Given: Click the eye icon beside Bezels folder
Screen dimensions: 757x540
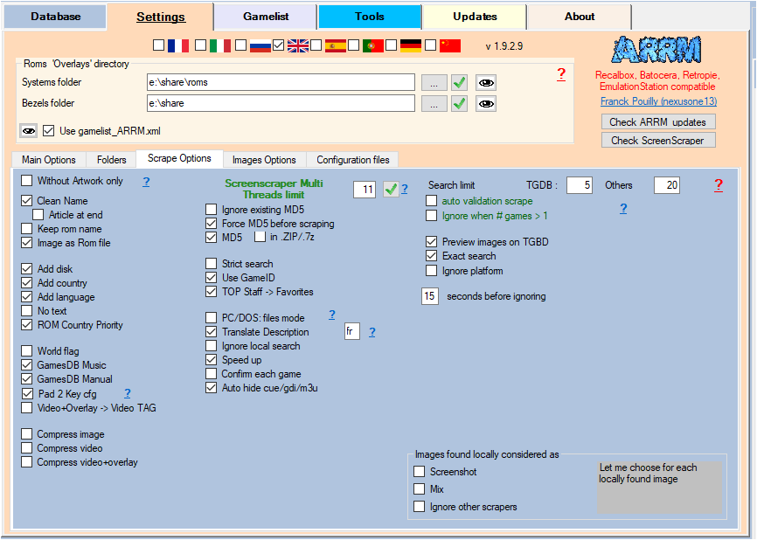Looking at the screenshot, I should coord(485,103).
